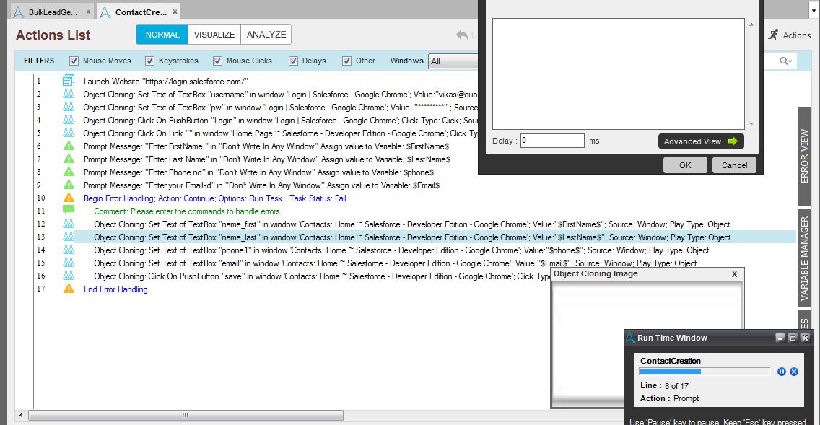
Task: Click the prompt message icon on line 6
Action: point(69,146)
